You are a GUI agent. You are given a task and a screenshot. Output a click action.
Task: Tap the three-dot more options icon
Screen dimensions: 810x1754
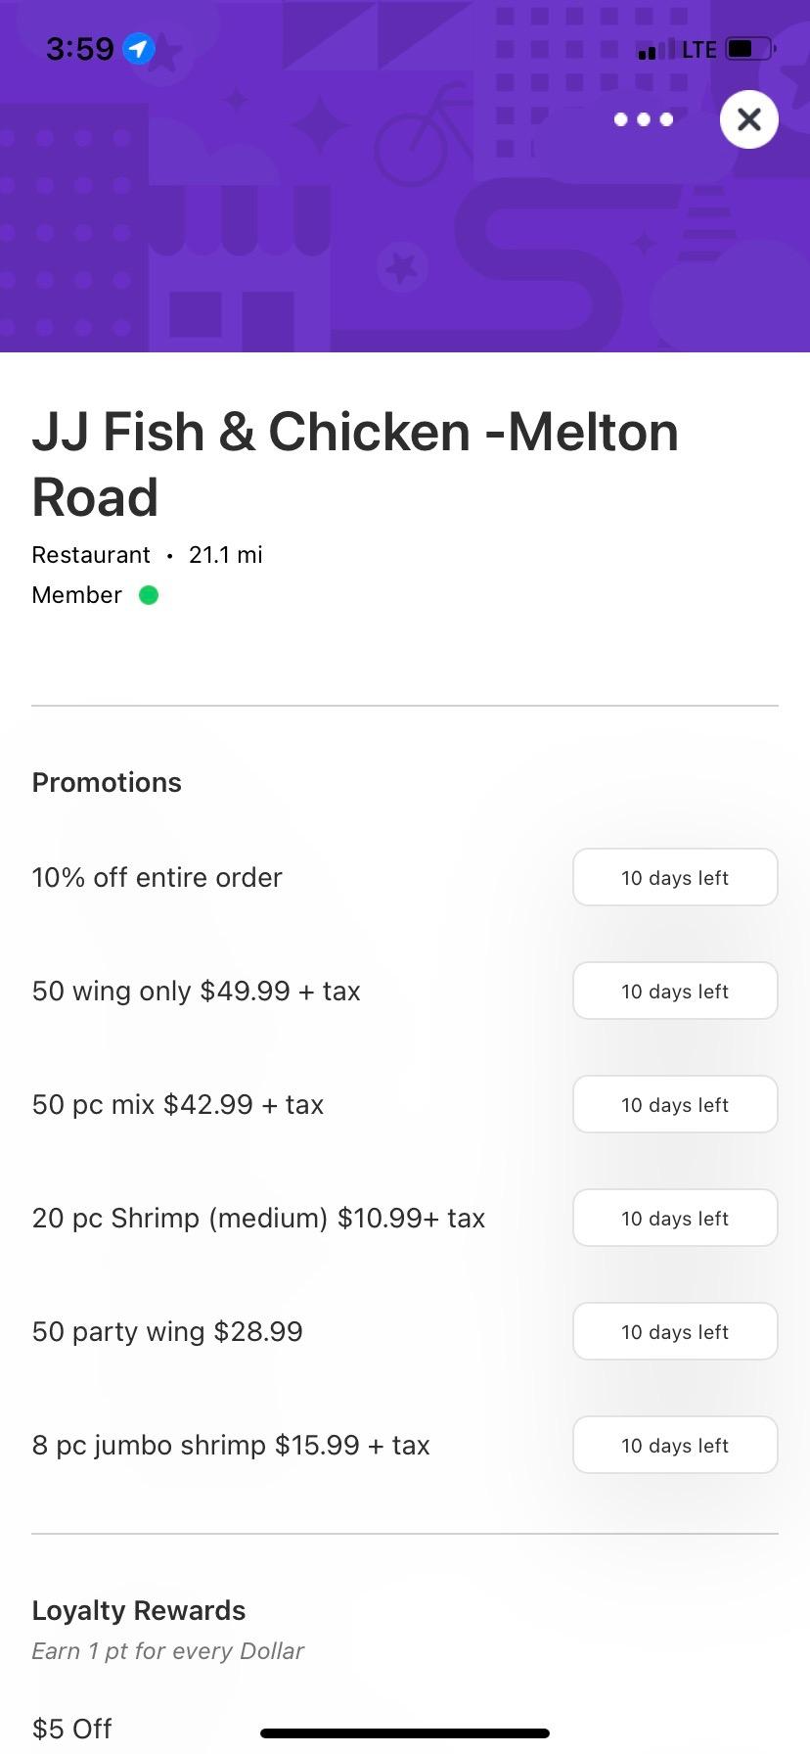644,119
